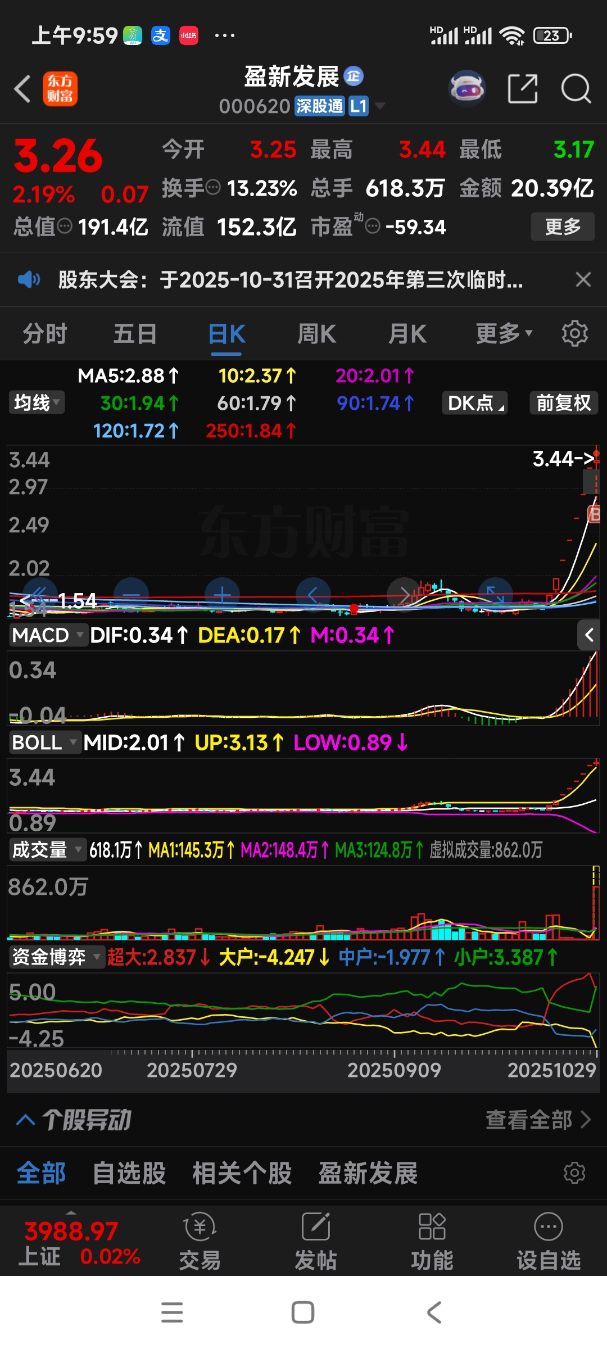The width and height of the screenshot is (607, 1349).
Task: Tap the 超大:2.837 capital flow value
Action: (159, 957)
